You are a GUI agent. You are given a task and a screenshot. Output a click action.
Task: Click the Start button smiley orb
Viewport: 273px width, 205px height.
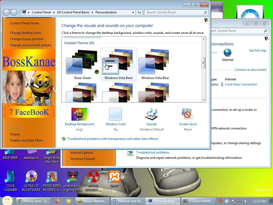[x=7, y=200]
